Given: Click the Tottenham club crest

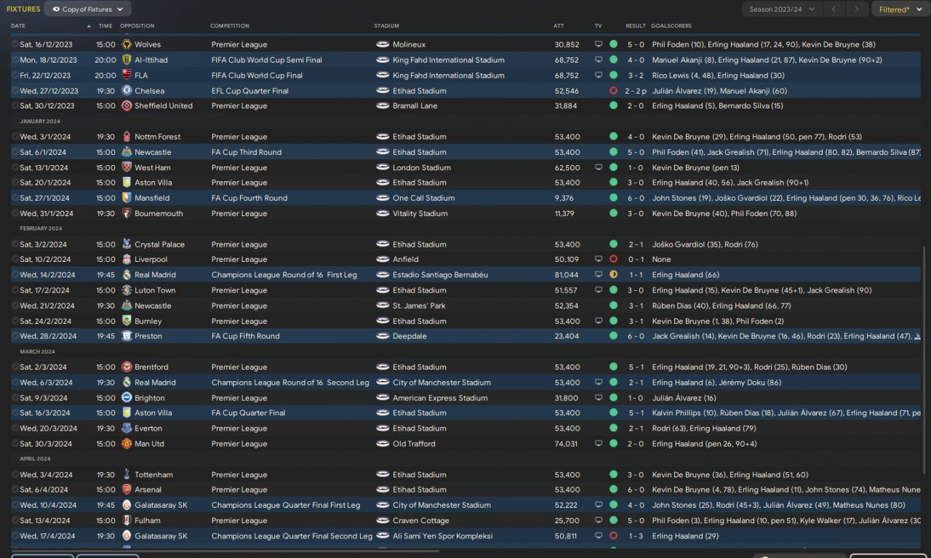Looking at the screenshot, I should point(127,475).
